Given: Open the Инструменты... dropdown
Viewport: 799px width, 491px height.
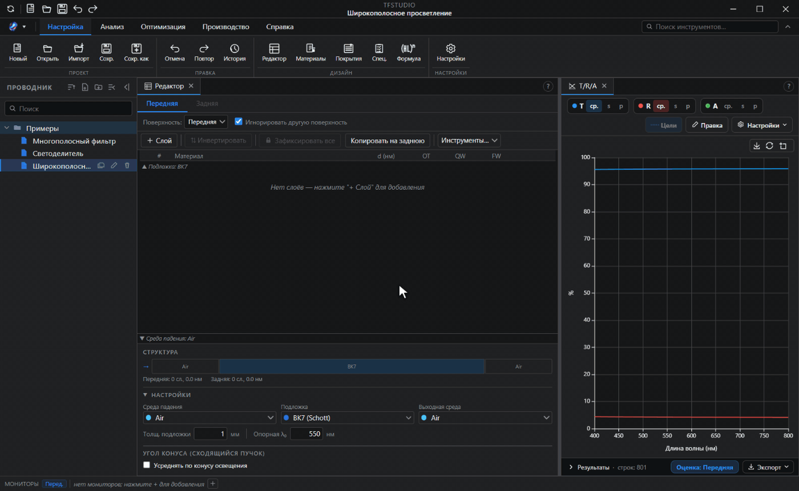Looking at the screenshot, I should (x=469, y=140).
